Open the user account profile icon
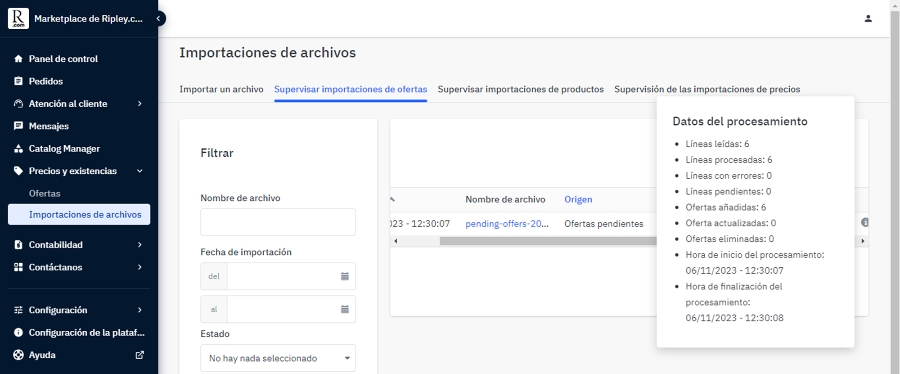 (868, 18)
